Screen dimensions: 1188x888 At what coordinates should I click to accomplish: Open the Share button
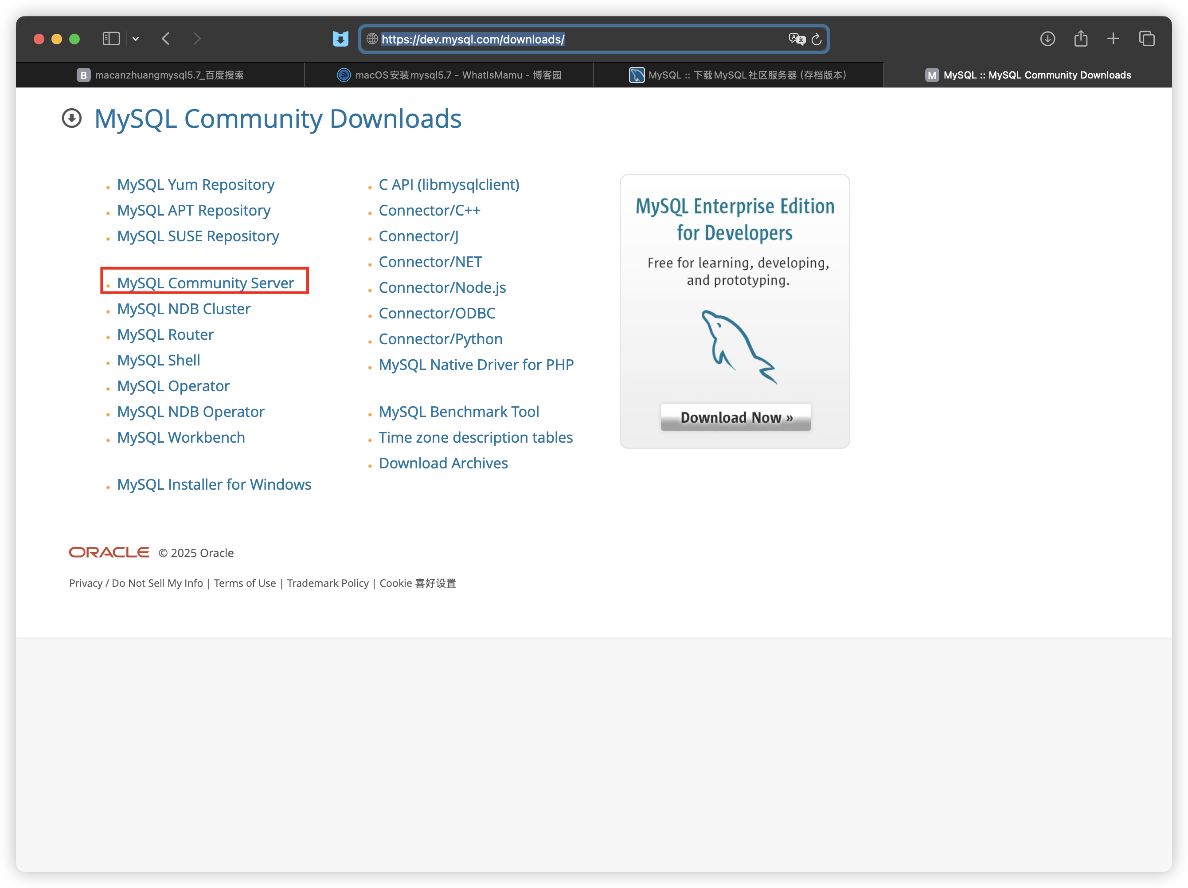[1081, 38]
